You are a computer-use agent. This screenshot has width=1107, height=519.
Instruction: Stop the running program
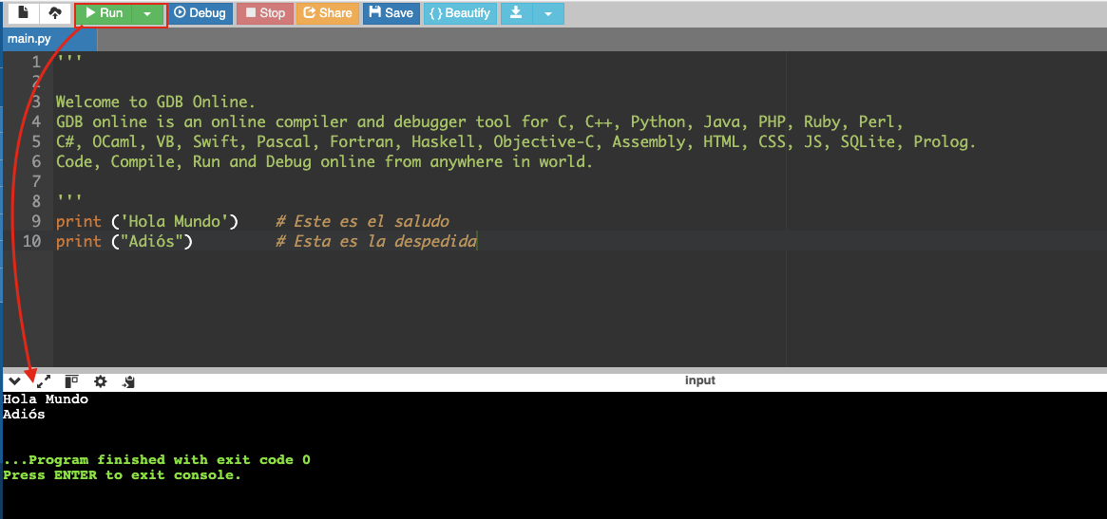[x=264, y=13]
